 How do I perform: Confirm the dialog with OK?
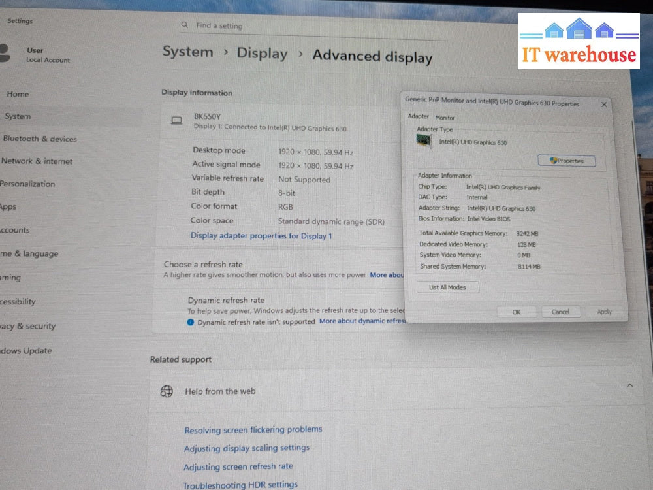pos(517,312)
